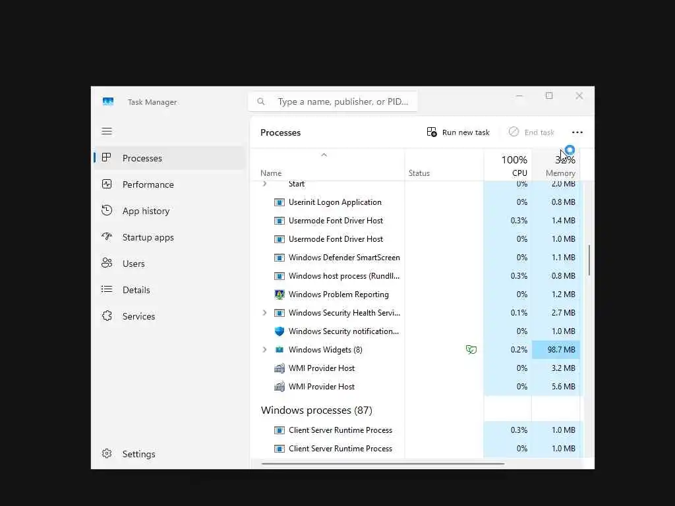Open the Startup apps page
The width and height of the screenshot is (675, 506).
click(x=169, y=237)
